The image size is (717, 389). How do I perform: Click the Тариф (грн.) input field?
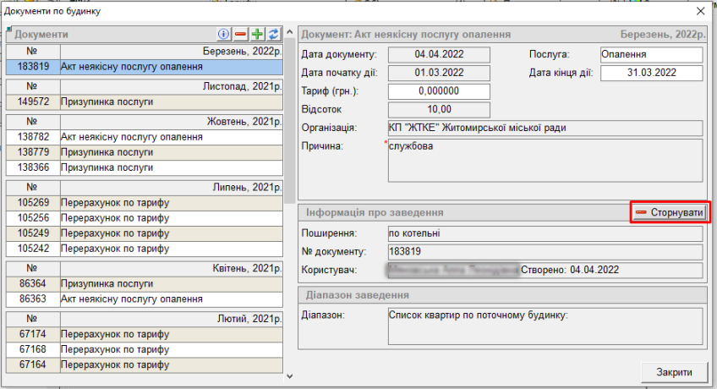point(440,91)
